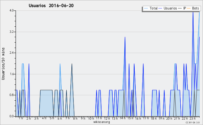Screen dimensions: 203x125
Task: Select the 'IP' legend entry
Action: point(182,8)
